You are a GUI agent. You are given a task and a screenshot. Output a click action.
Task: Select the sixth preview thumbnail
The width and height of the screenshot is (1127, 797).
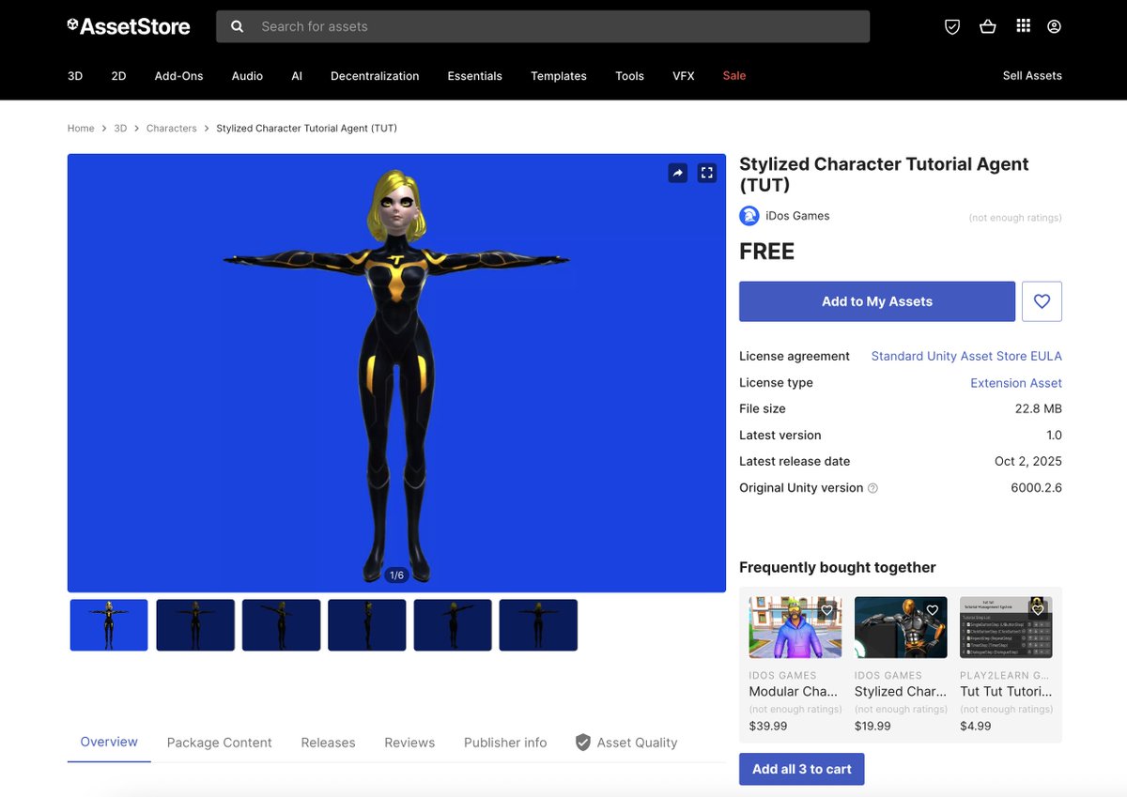pyautogui.click(x=538, y=625)
